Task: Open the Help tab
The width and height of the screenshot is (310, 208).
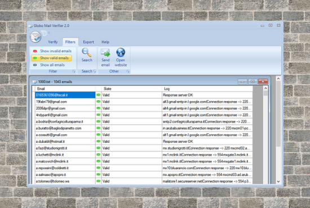Action: 105,42
